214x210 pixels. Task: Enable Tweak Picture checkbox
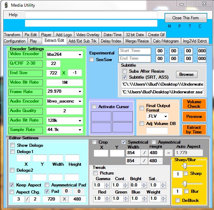click(95, 173)
